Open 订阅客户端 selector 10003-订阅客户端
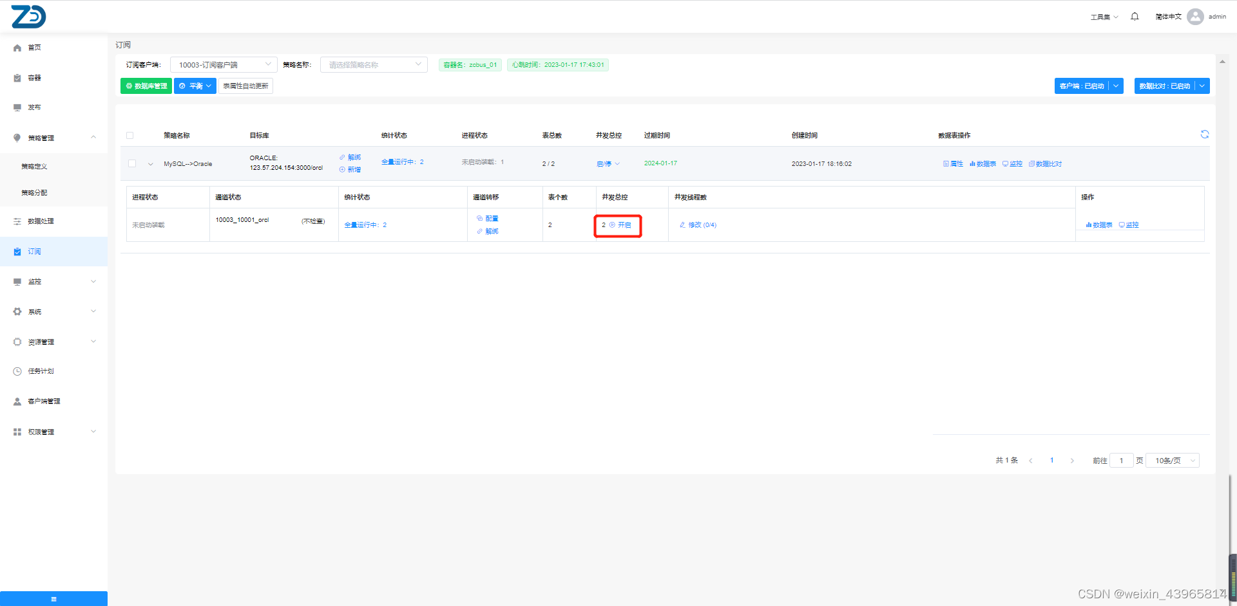 click(224, 65)
